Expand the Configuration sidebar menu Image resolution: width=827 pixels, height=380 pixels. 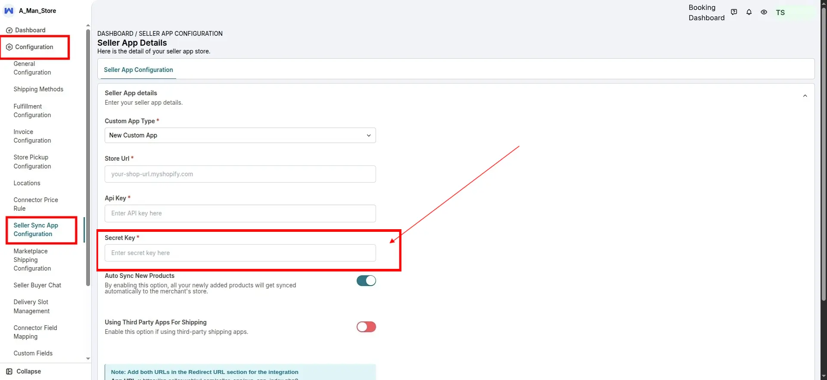34,47
